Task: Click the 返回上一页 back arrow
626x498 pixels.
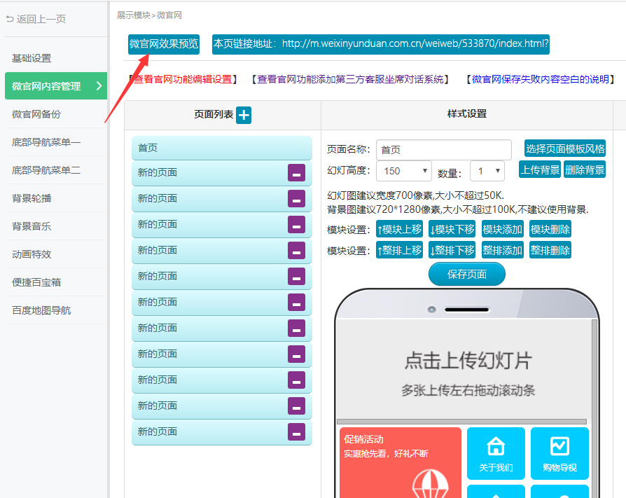Action: pyautogui.click(x=10, y=19)
